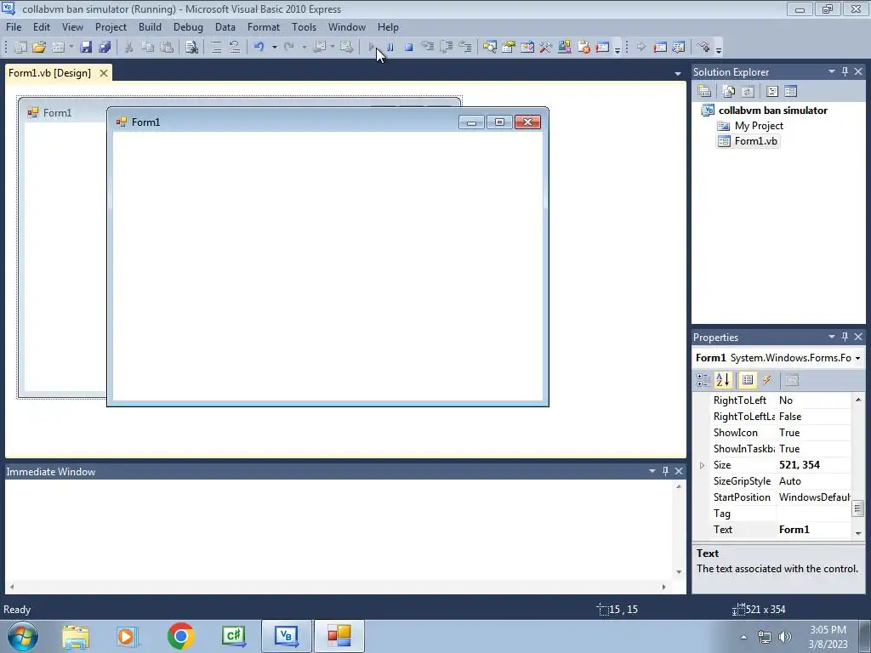Screen dimensions: 871x653
Task: Close the Form1.vb [Design] tab
Action: (103, 73)
